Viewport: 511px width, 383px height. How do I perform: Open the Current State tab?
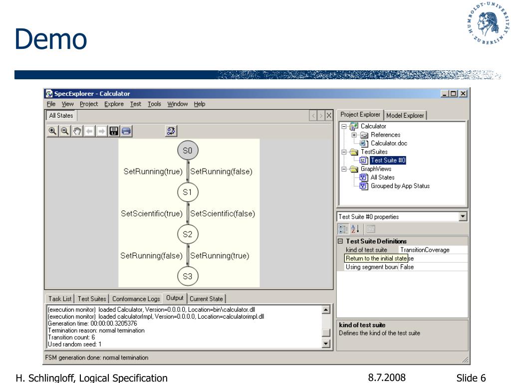pyautogui.click(x=206, y=299)
